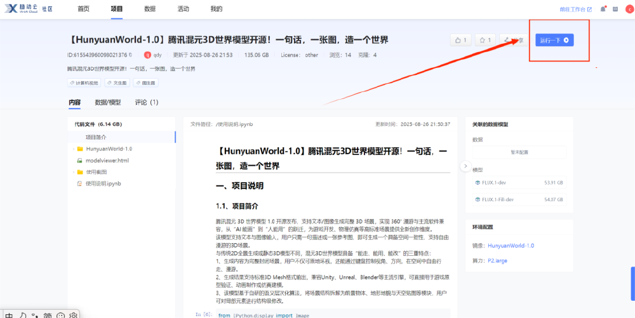635x318 pixels.
Task: Open the documentation book icon
Action: point(615,9)
